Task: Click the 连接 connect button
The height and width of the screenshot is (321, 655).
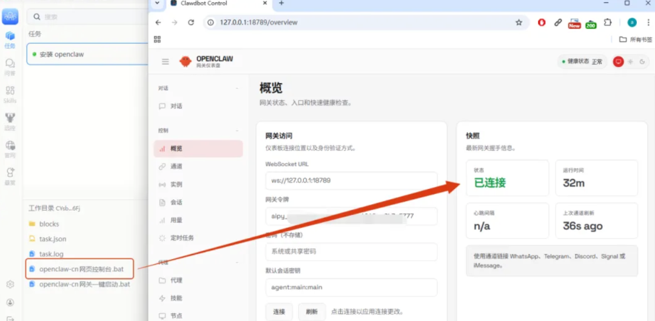Action: 279,312
